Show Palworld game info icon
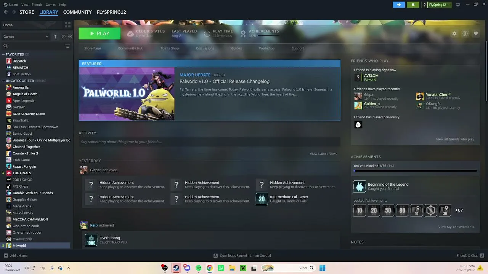Screen dimensions: 488x274 pos(465,33)
